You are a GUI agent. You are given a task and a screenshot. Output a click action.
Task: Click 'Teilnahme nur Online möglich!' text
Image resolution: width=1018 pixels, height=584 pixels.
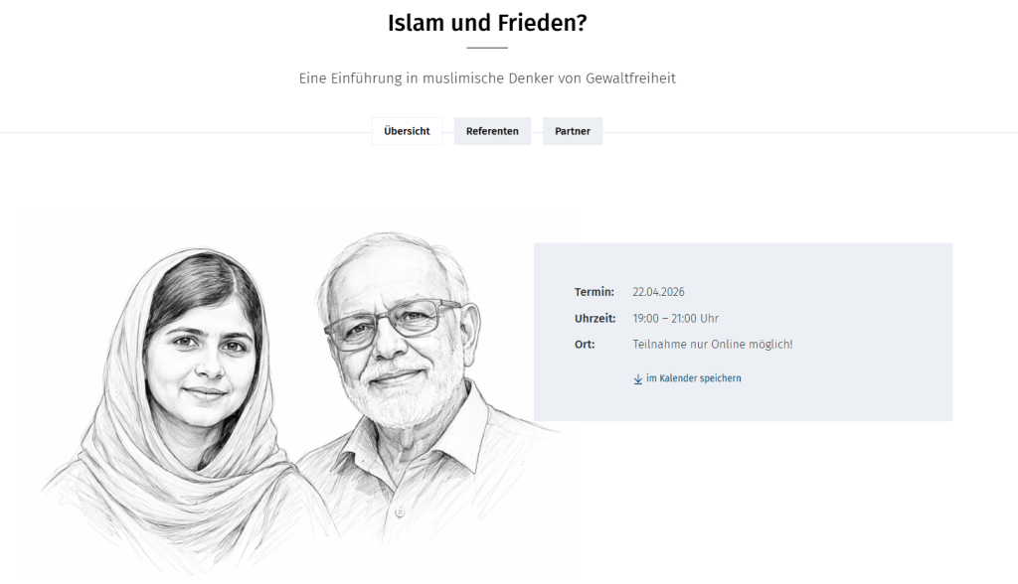(712, 345)
